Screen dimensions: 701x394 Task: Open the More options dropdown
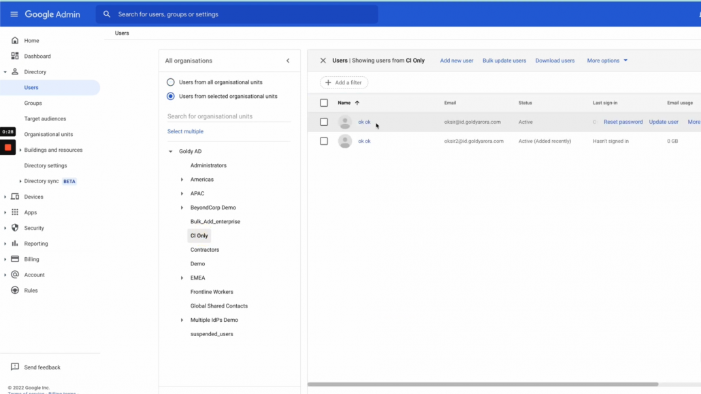point(607,61)
